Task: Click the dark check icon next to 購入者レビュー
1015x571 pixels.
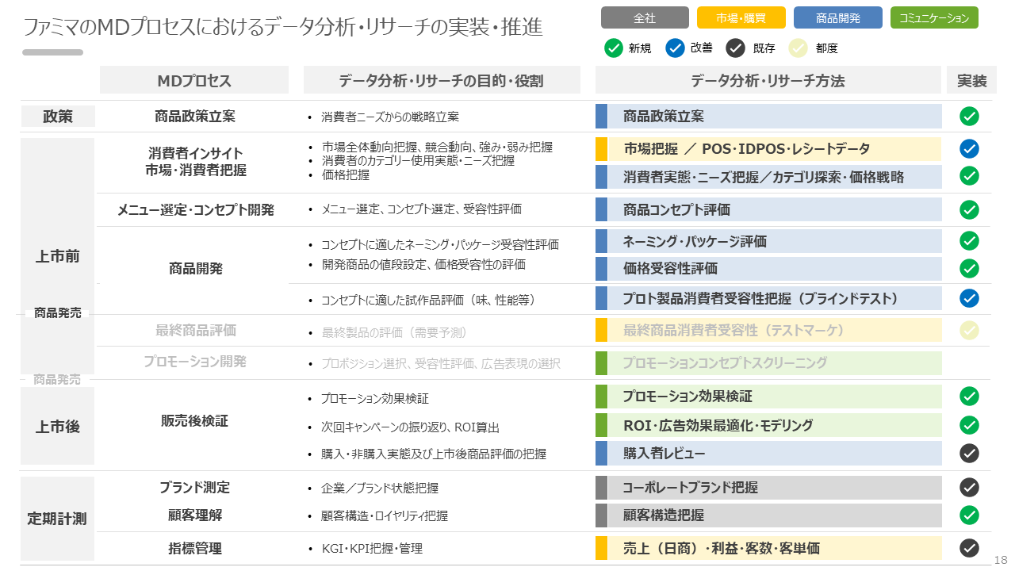Action: coord(969,453)
